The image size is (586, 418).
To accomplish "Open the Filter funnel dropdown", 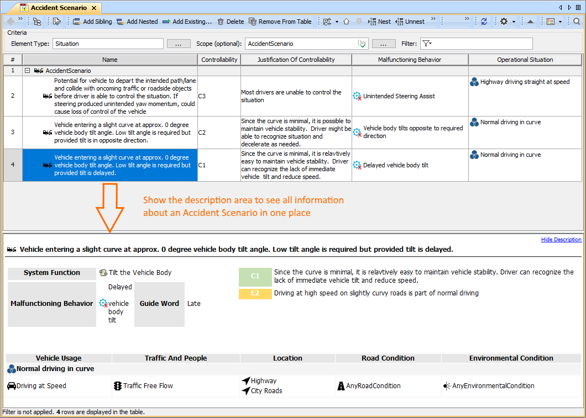I will (x=427, y=44).
